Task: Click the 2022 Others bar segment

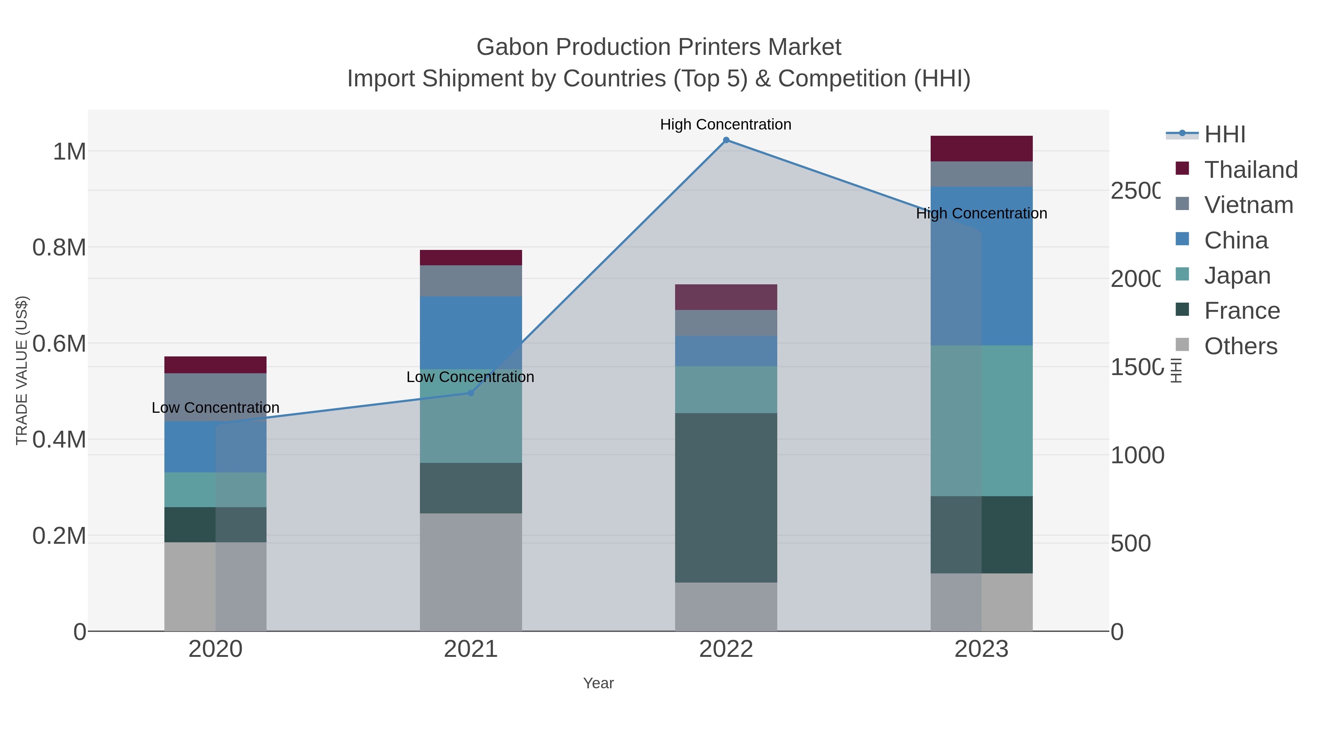Action: pos(726,607)
